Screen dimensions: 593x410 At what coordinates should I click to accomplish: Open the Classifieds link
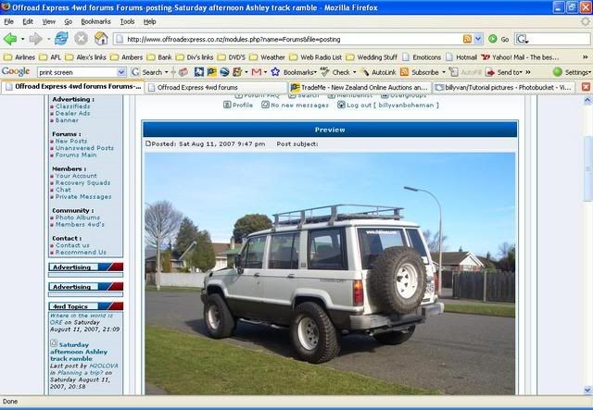(72, 106)
